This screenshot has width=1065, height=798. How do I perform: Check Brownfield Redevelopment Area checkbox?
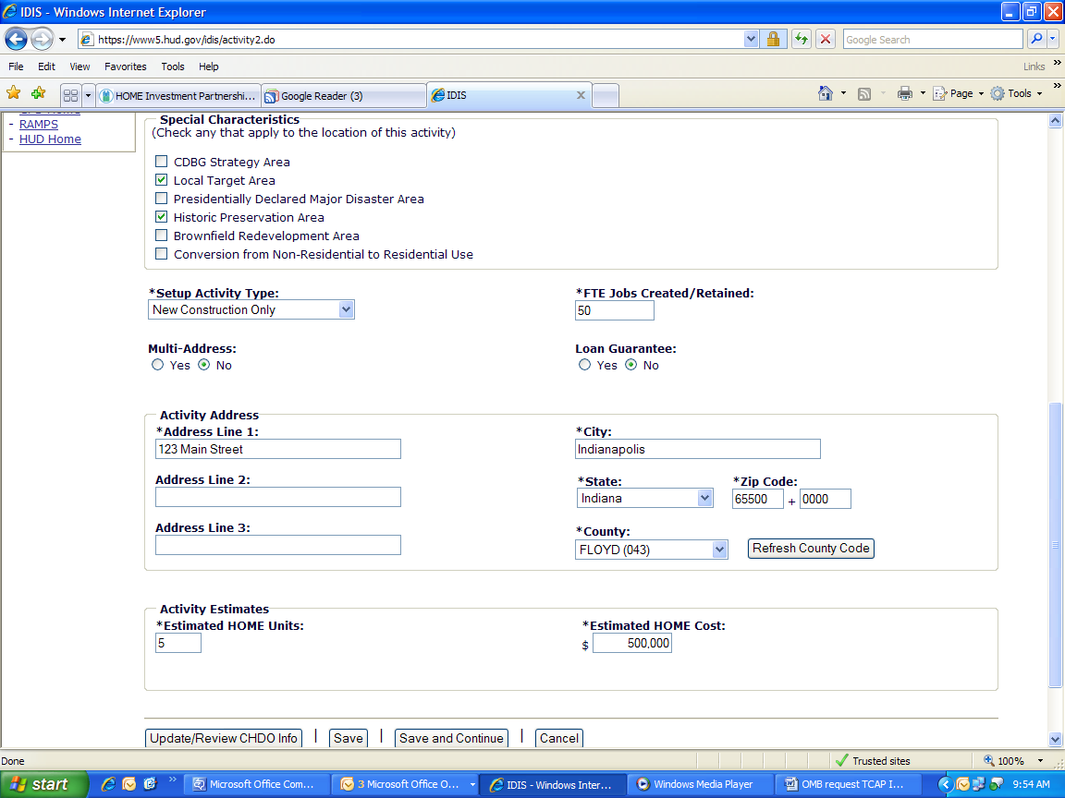[x=161, y=236]
